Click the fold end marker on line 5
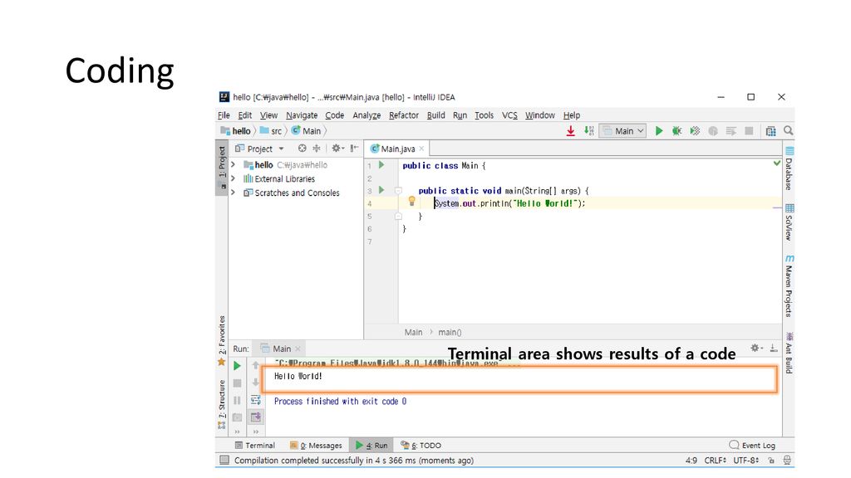 click(x=398, y=216)
